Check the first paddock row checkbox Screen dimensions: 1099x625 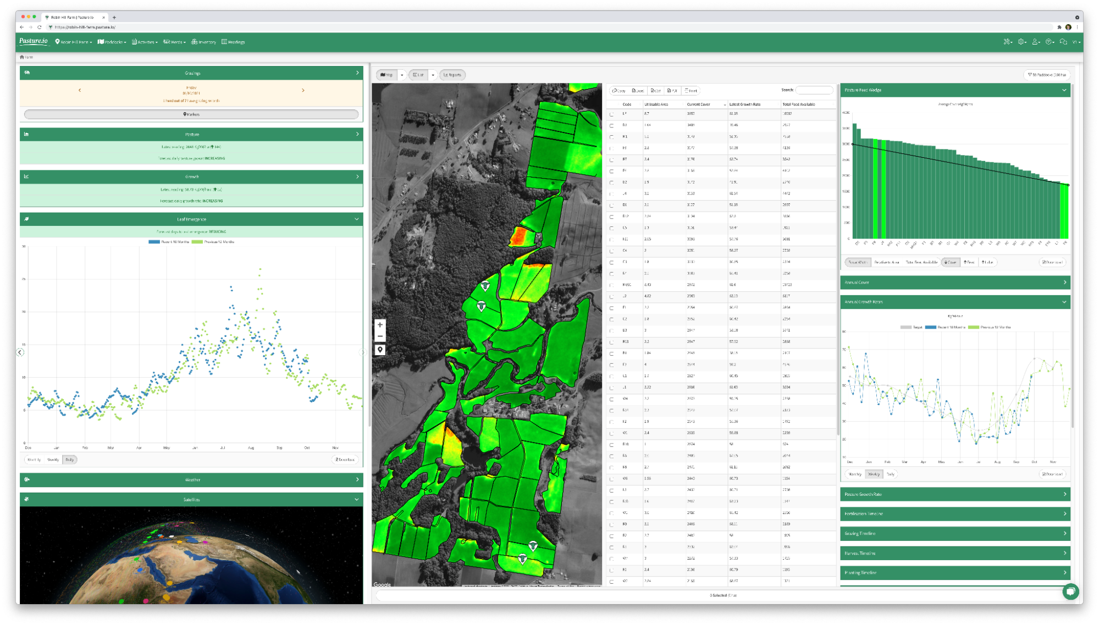click(x=611, y=114)
